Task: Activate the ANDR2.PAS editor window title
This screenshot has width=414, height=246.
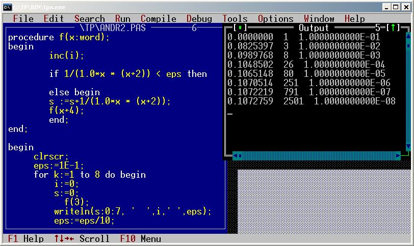Action: pos(112,28)
